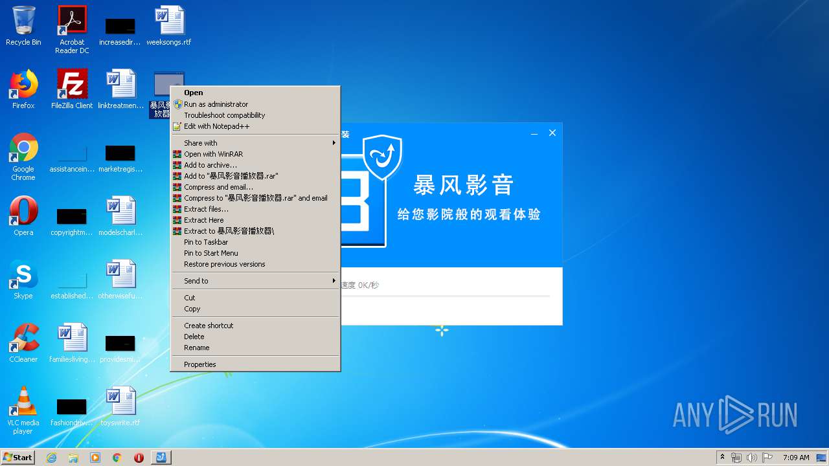The height and width of the screenshot is (466, 829).
Task: Click Opera icon in taskbar
Action: point(139,458)
